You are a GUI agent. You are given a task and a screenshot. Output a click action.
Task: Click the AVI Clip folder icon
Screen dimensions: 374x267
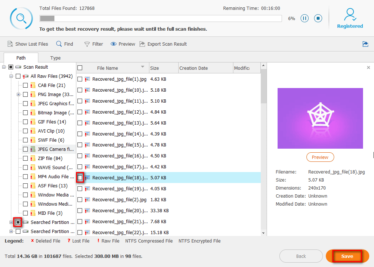(x=33, y=131)
